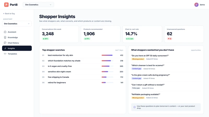The width and height of the screenshot is (209, 117).
Task: Click the 3,248 conversations value
Action: 48,34
